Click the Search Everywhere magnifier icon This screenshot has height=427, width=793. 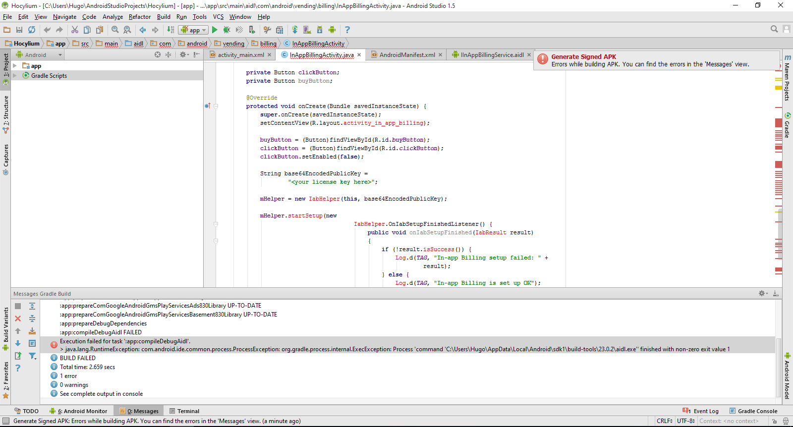click(x=774, y=29)
